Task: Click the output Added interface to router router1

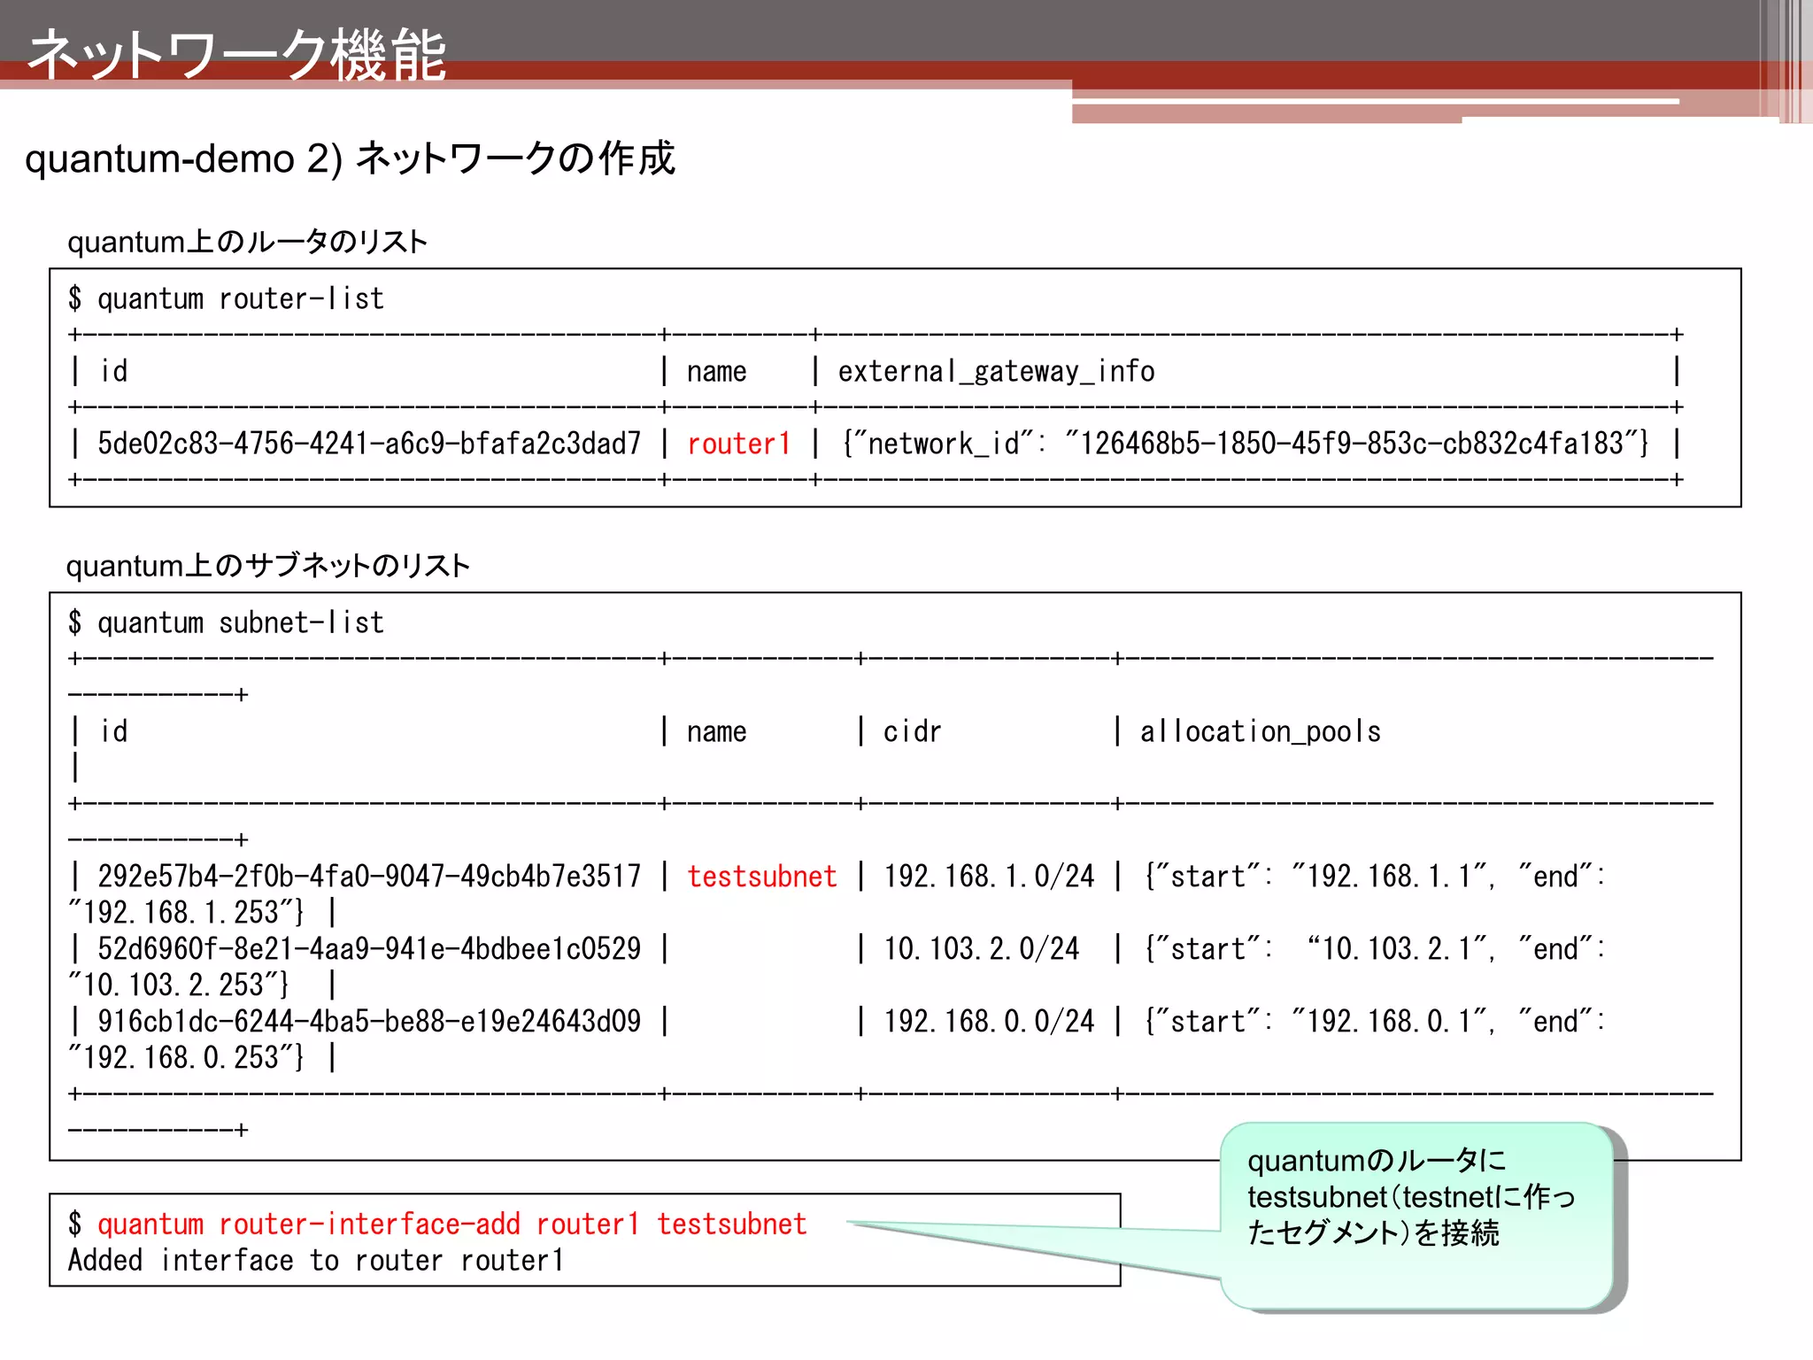Action: [316, 1261]
